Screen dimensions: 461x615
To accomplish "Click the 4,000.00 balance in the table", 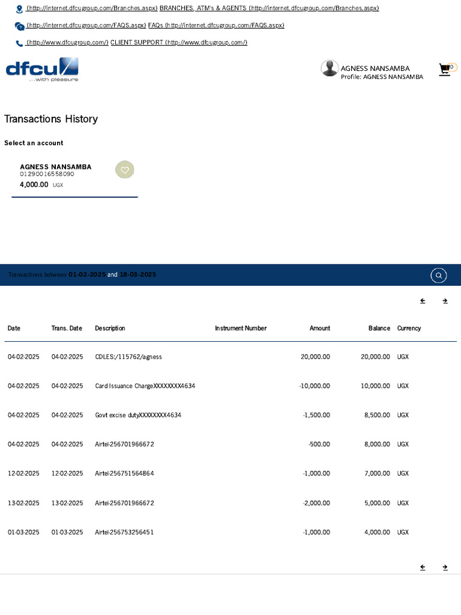I will tap(377, 532).
